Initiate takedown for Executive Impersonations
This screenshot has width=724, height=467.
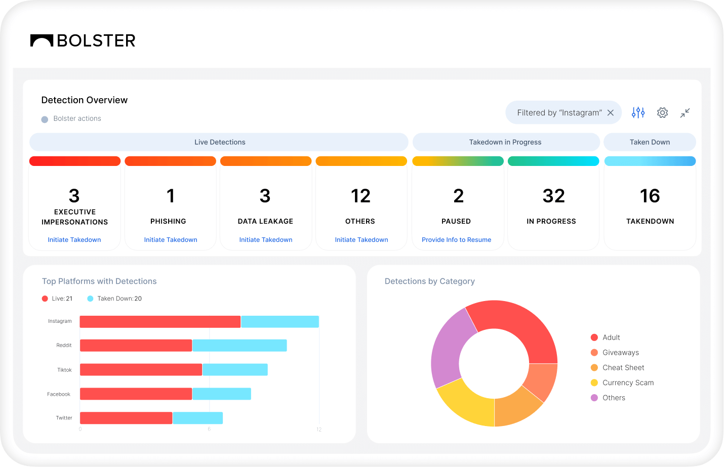pos(74,240)
